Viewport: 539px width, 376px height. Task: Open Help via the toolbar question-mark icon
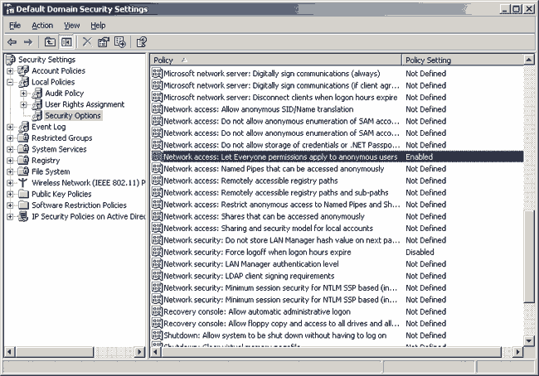pyautogui.click(x=142, y=41)
